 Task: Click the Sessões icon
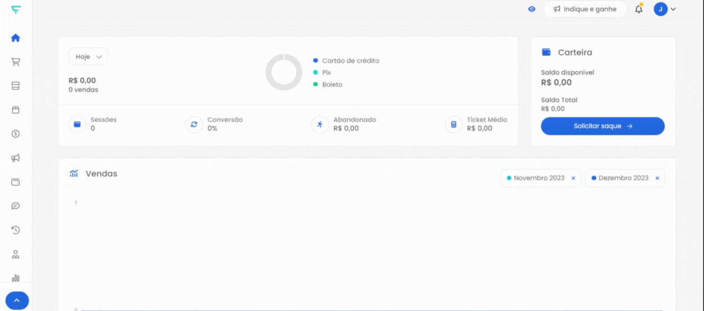coord(77,124)
